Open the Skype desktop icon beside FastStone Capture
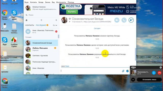Image resolution: width=163 pixels, height=91 pixels. pos(5,41)
